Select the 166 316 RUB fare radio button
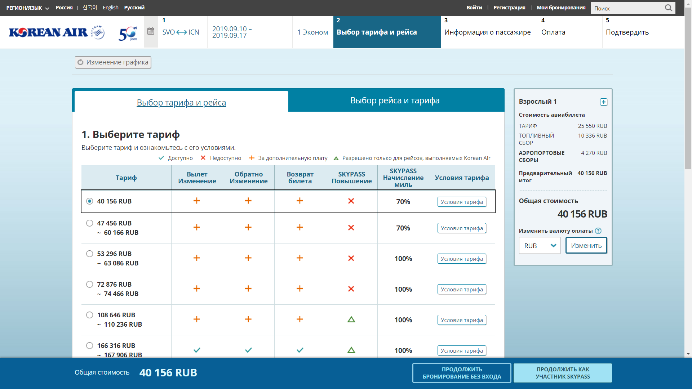 (90, 345)
